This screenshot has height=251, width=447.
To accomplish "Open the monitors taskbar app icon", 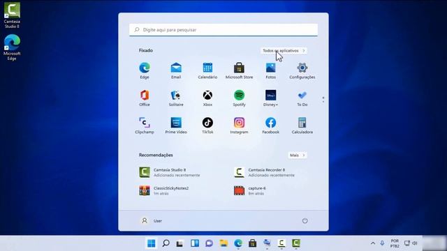I will tap(267, 243).
